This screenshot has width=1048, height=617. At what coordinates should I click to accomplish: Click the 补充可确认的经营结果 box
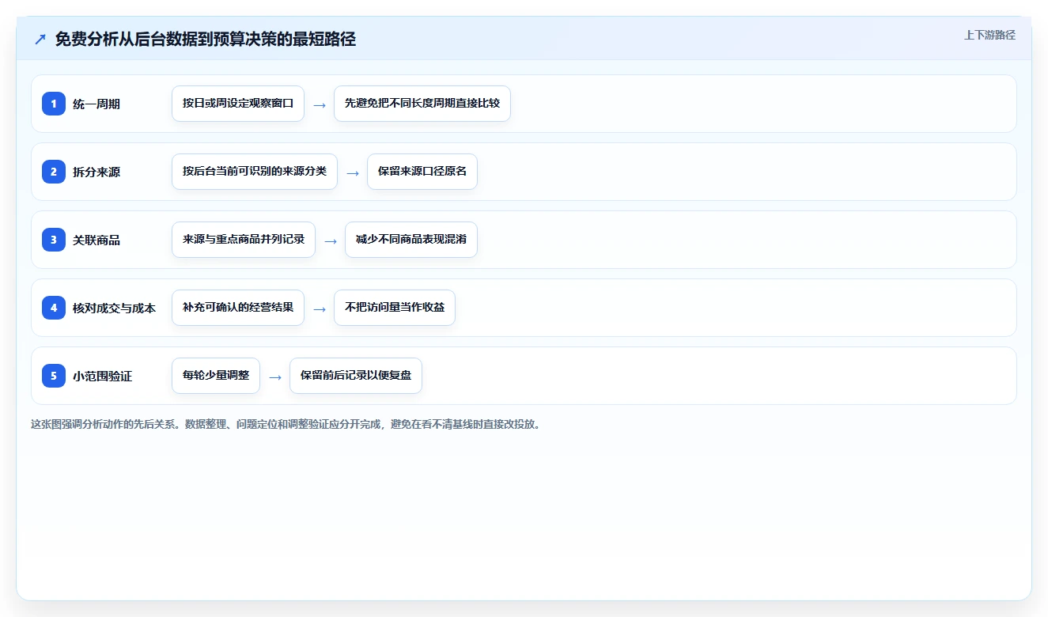coord(238,308)
